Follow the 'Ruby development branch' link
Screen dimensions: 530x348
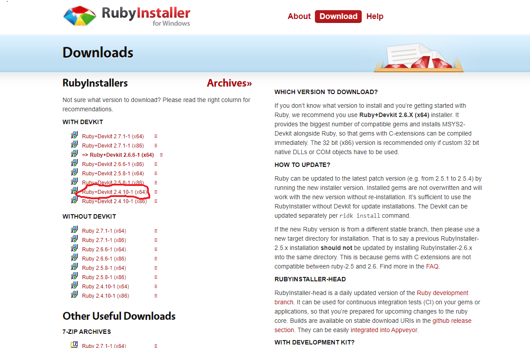371,298
